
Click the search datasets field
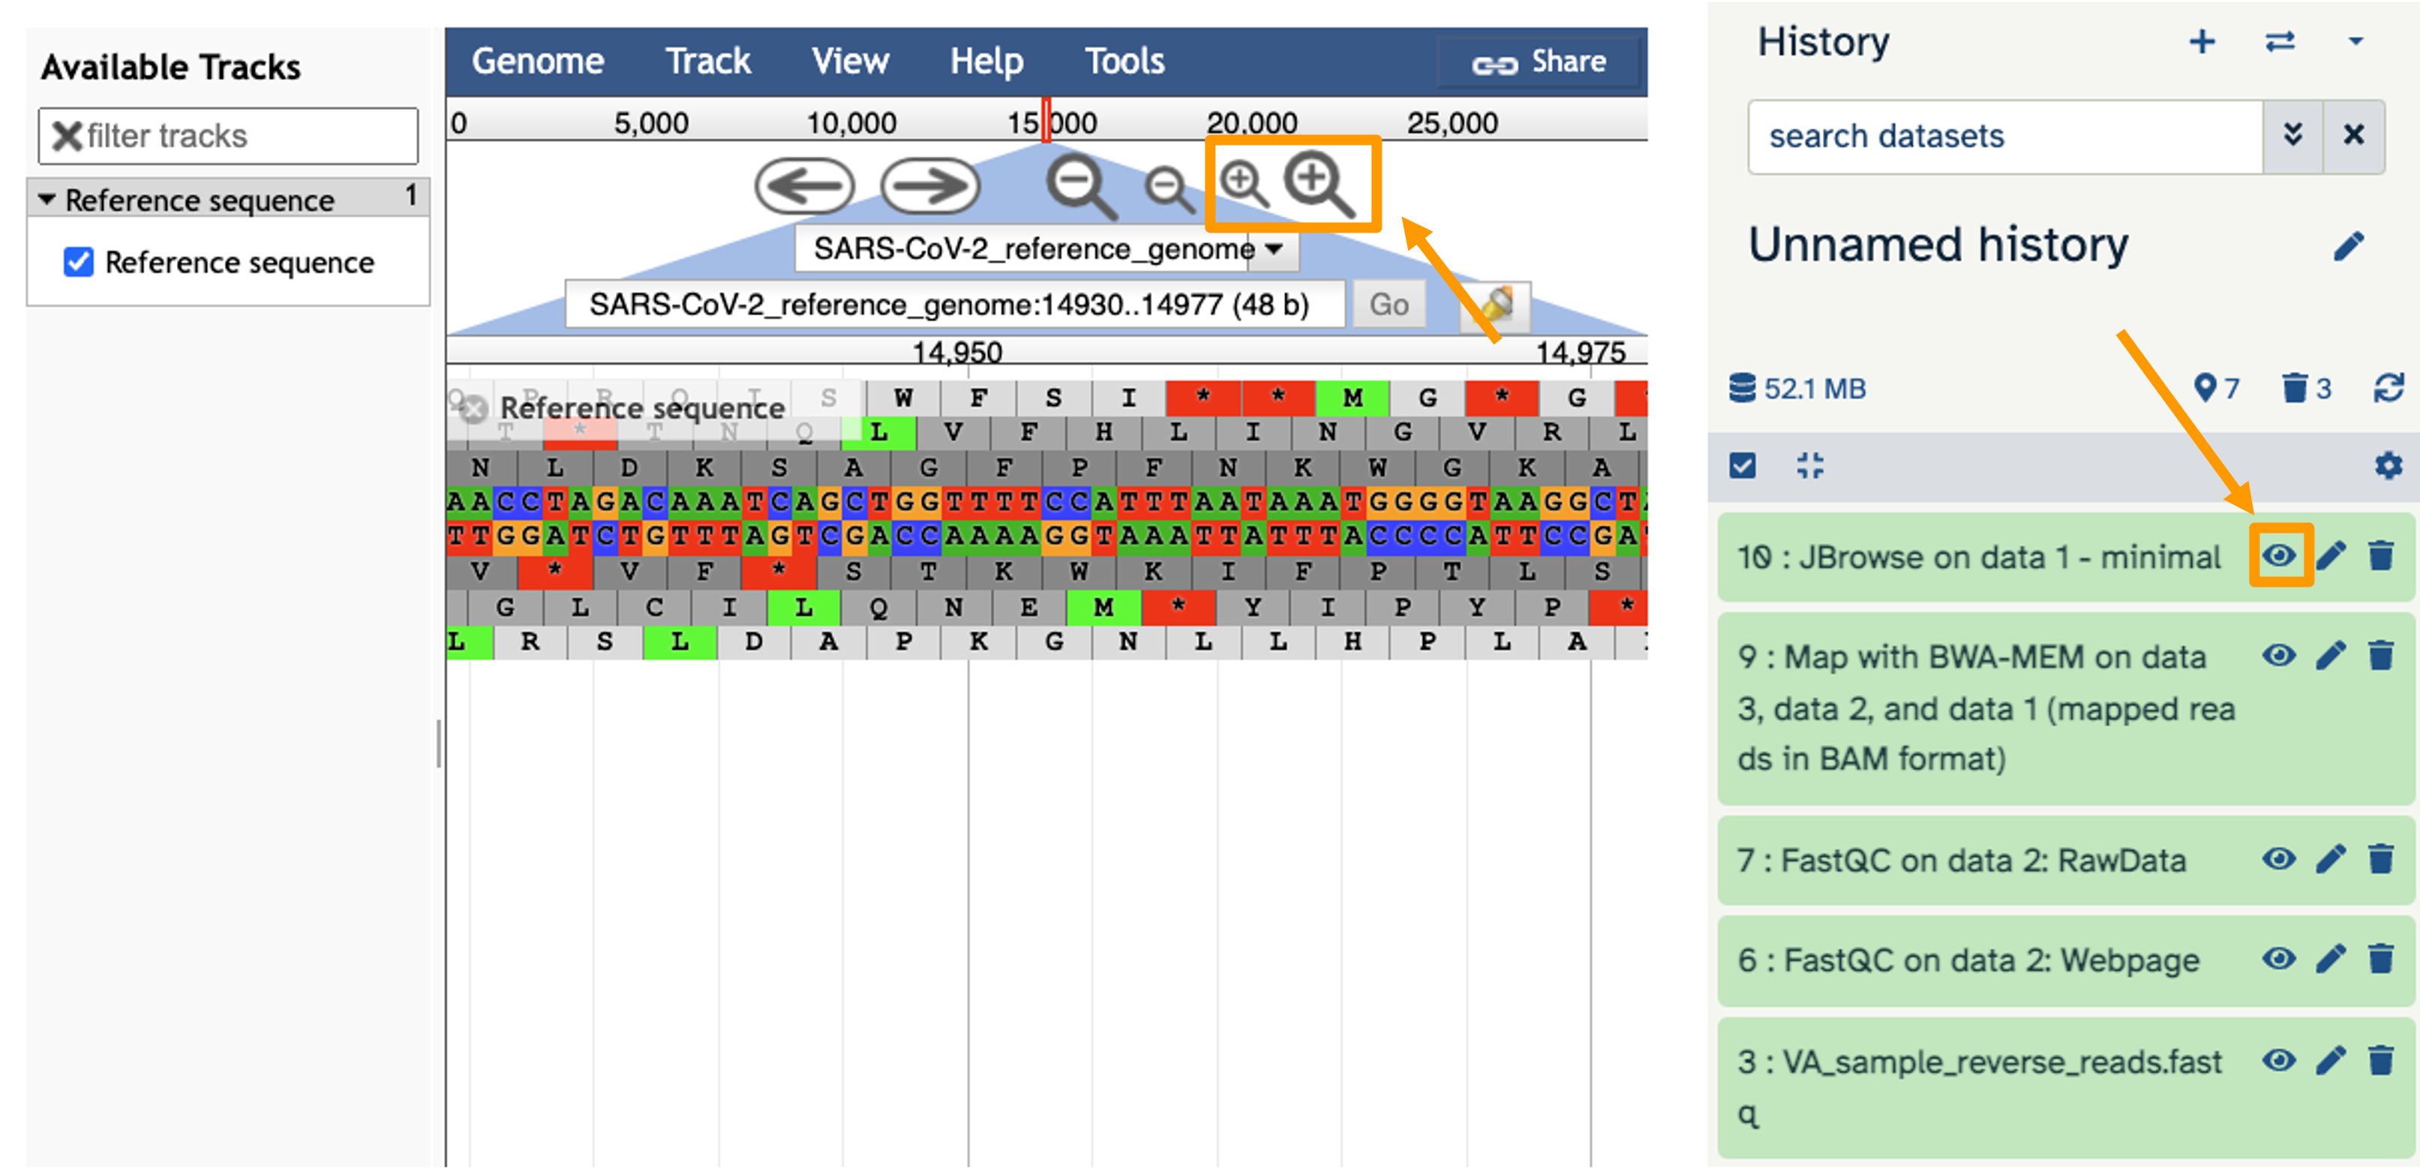[x=2004, y=137]
